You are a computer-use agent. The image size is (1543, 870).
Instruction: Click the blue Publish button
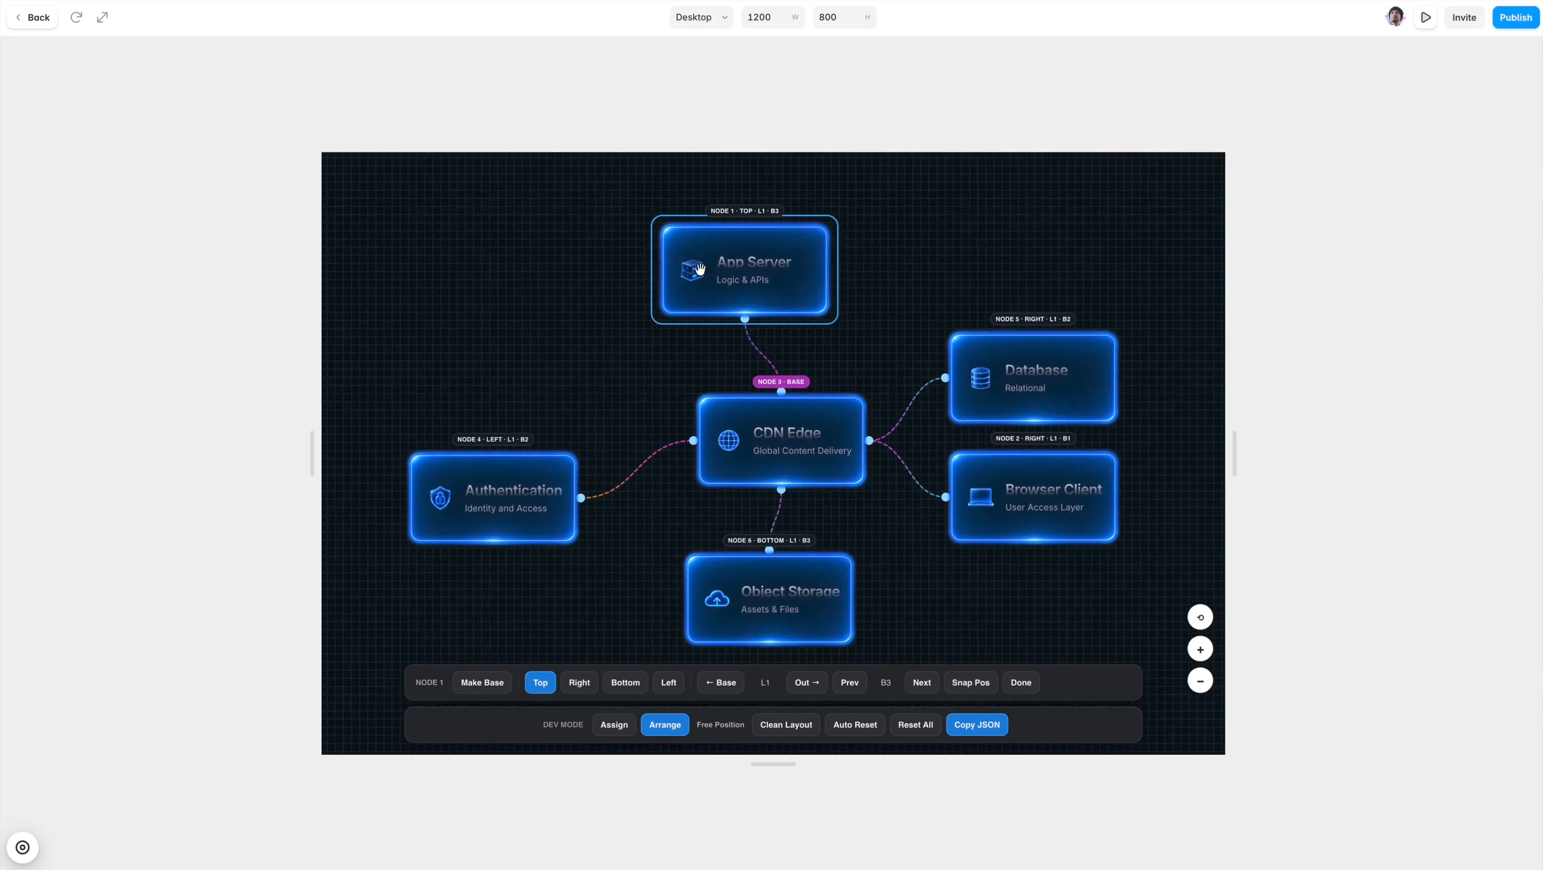click(x=1516, y=17)
